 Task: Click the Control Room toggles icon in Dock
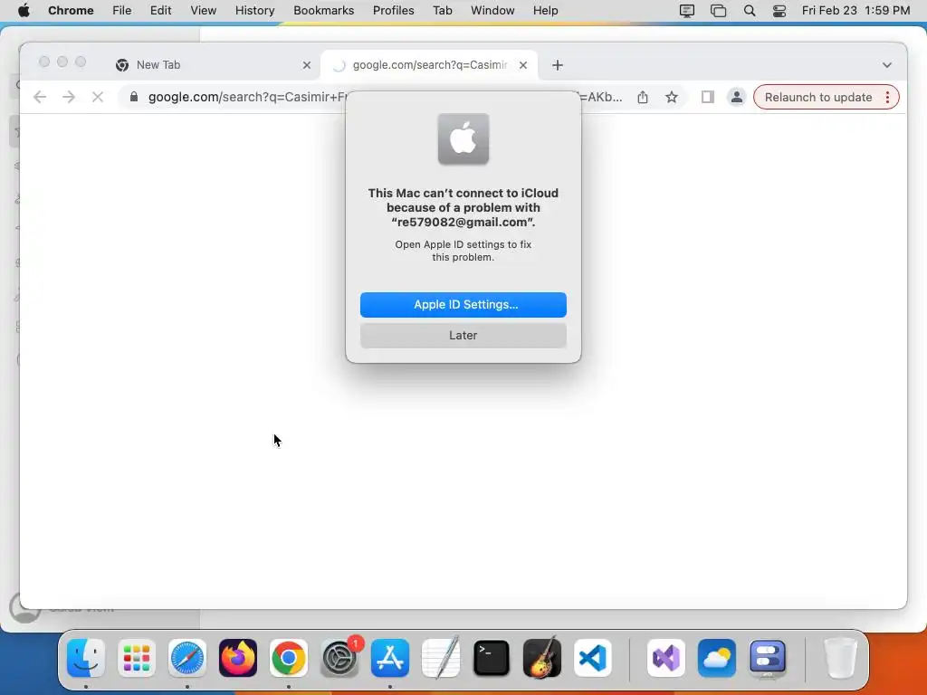click(768, 658)
